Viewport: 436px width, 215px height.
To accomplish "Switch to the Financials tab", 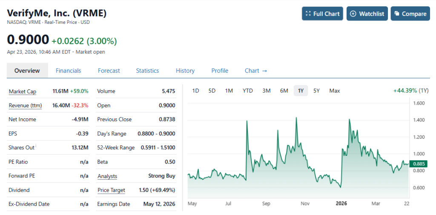I will tap(68, 71).
